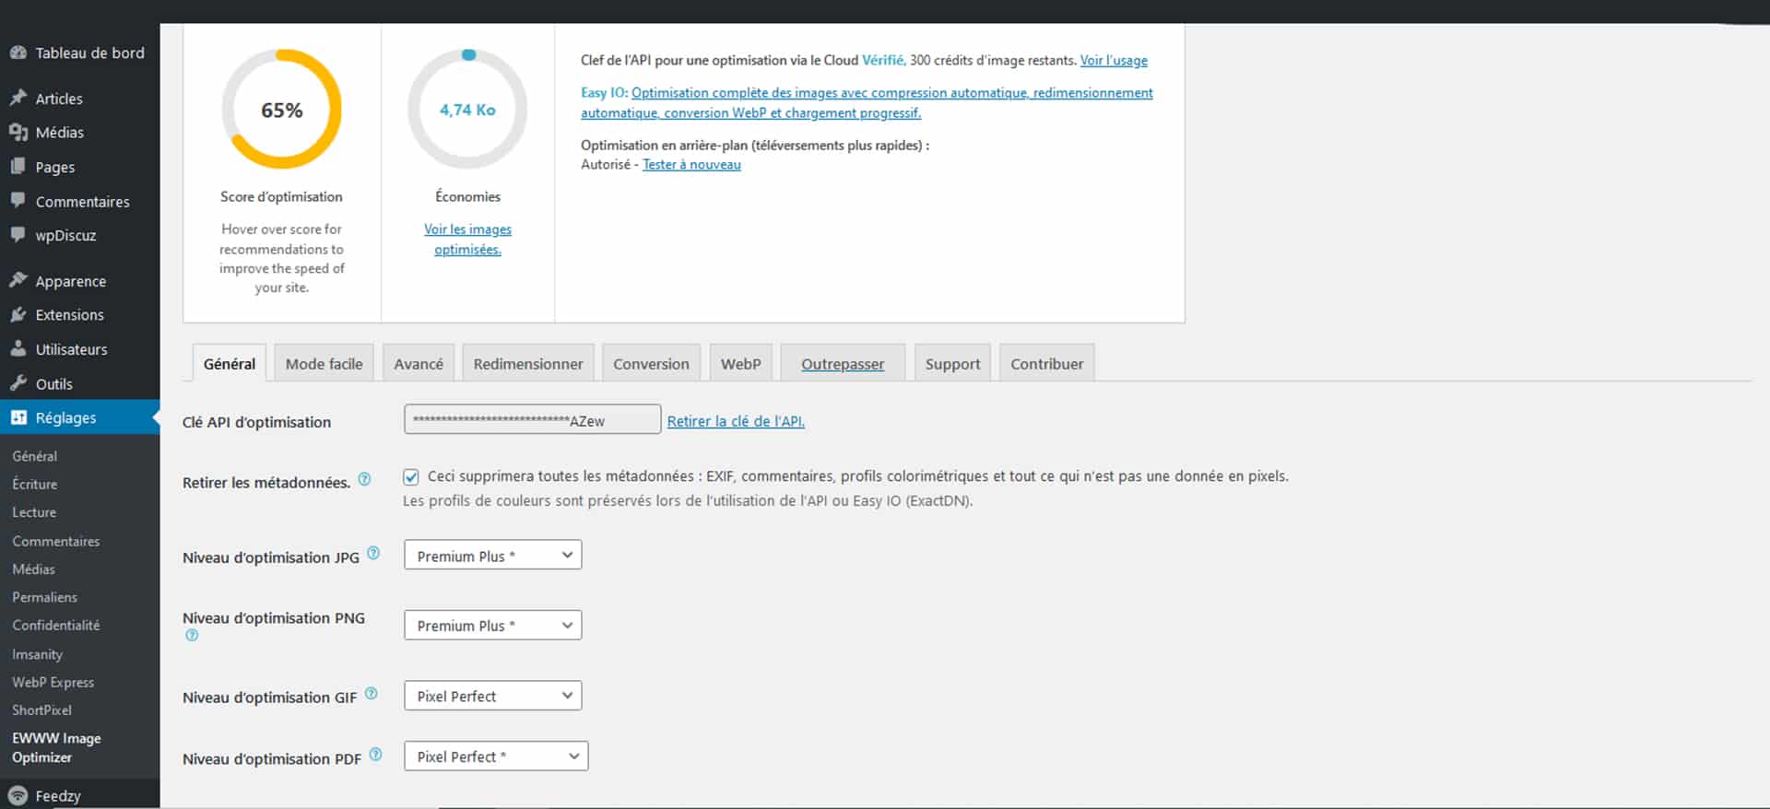This screenshot has height=809, width=1770.
Task: Click the Apparence paintbrush icon
Action: 18,280
